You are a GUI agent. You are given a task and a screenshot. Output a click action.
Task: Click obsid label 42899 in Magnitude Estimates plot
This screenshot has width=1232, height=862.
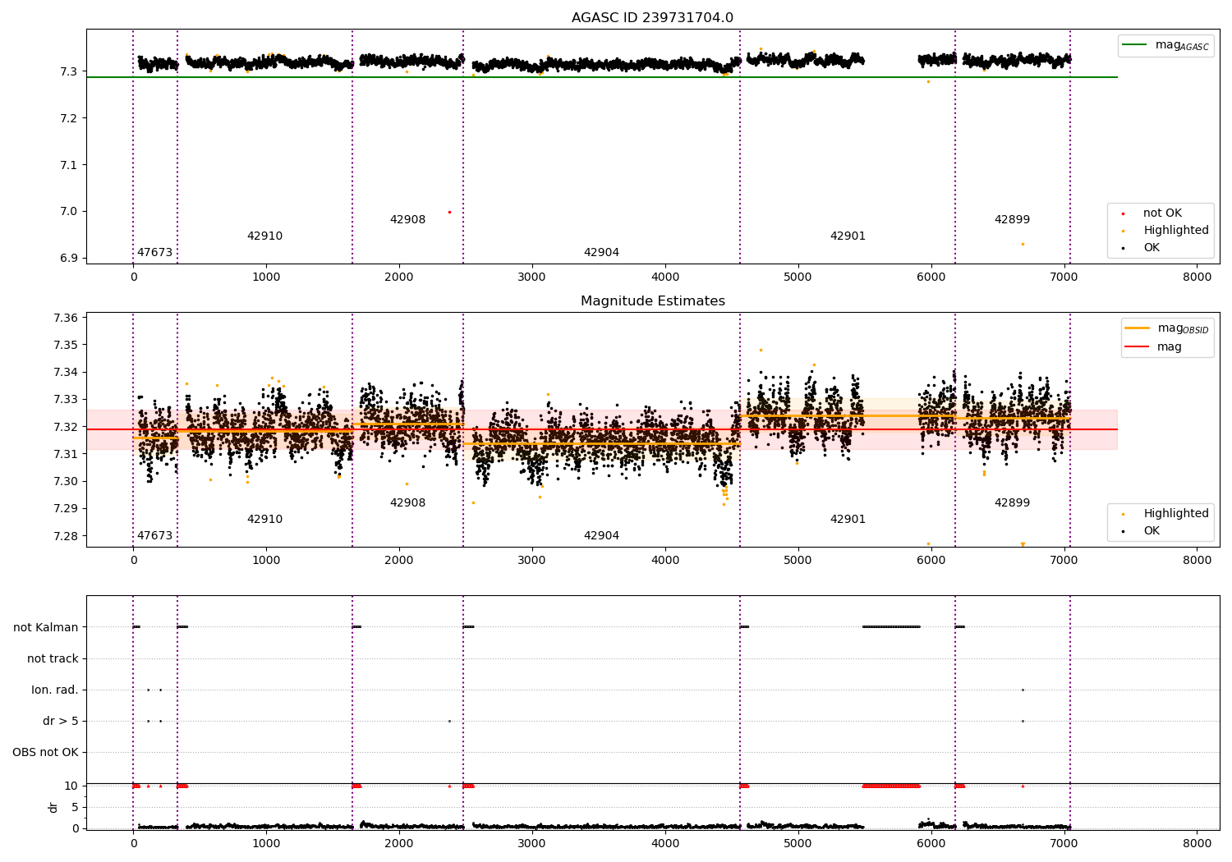tap(1012, 503)
